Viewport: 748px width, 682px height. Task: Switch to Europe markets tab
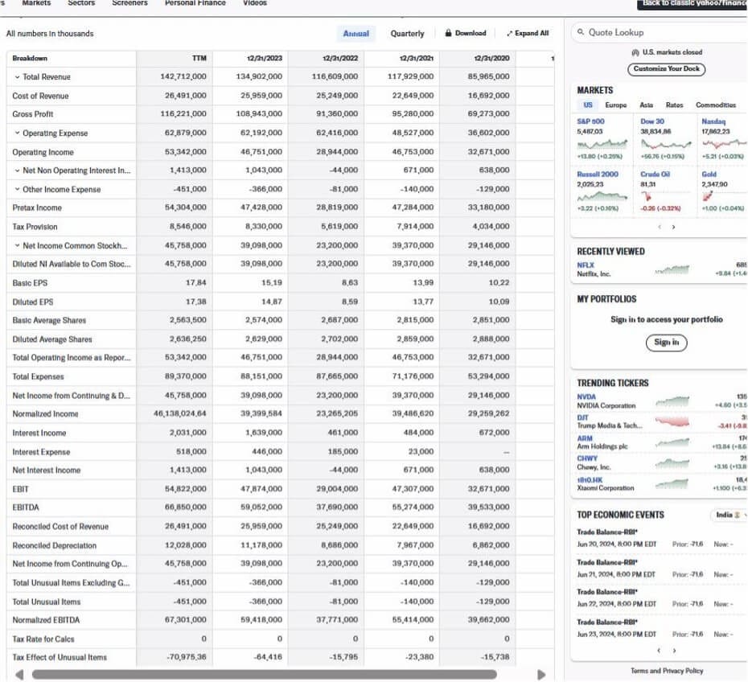click(615, 105)
